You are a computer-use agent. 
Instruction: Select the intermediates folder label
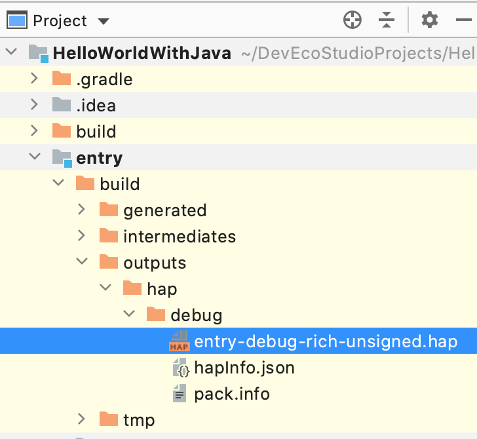tap(180, 237)
